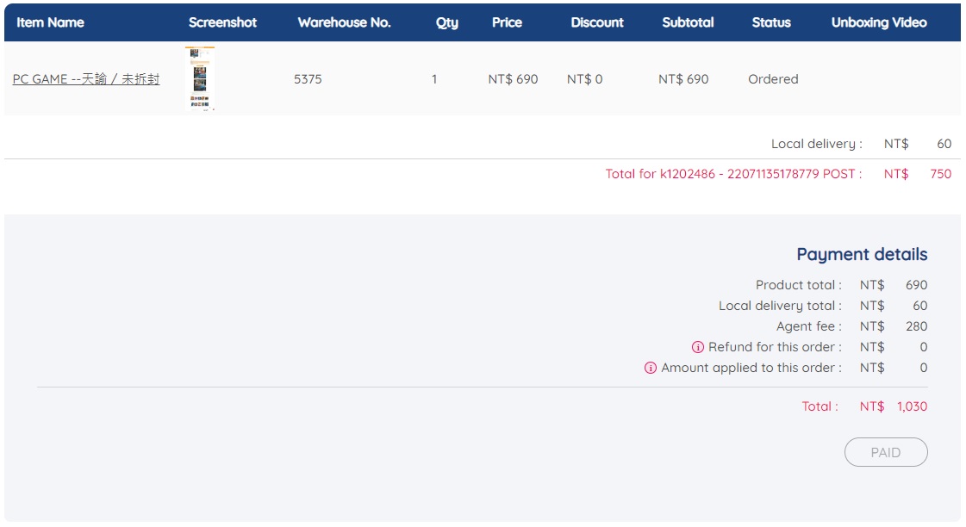966x527 pixels.
Task: Click the Item Name column header
Action: [x=50, y=22]
